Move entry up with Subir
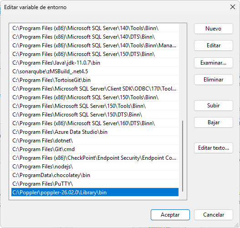The height and width of the screenshot is (228, 240). coord(214,106)
